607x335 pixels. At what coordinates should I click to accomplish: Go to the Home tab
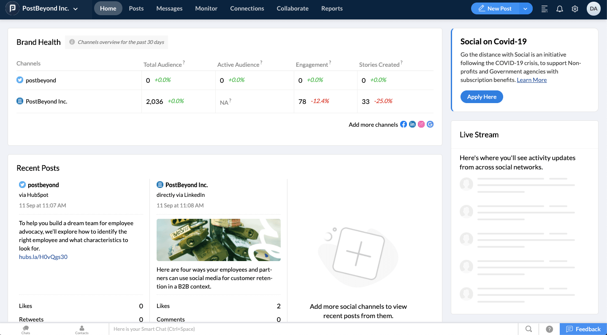click(108, 8)
